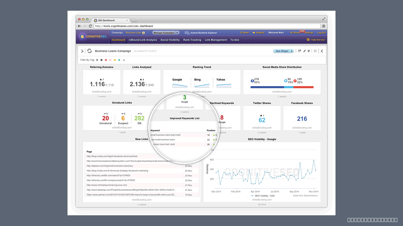Click the edit pencil icon
This screenshot has width=403, height=226.
point(305,51)
